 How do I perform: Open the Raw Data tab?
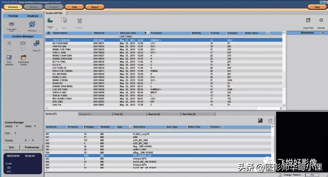(x=198, y=114)
